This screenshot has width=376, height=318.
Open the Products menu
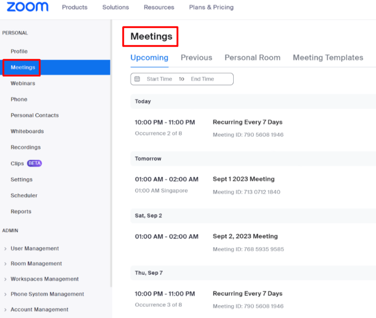coord(74,7)
